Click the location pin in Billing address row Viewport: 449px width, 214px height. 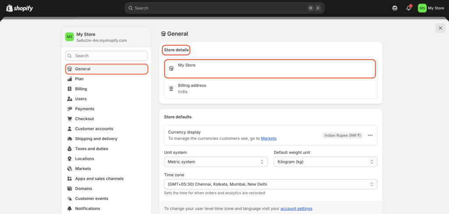point(171,89)
